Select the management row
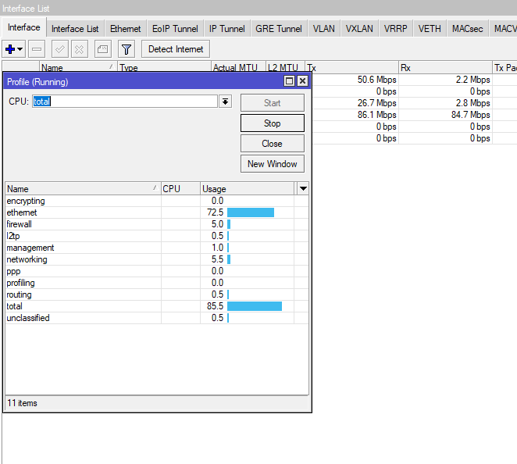This screenshot has height=464, width=517. 157,248
